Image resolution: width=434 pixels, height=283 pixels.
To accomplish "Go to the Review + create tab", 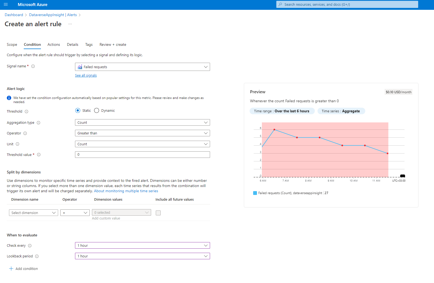I will (x=113, y=44).
